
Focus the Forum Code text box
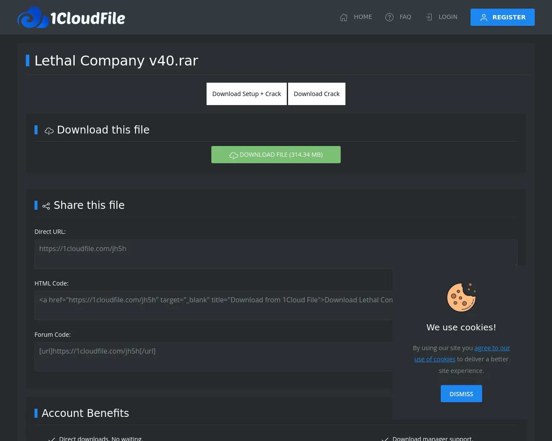(211, 357)
